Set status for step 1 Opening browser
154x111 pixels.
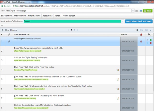coord(129,41)
